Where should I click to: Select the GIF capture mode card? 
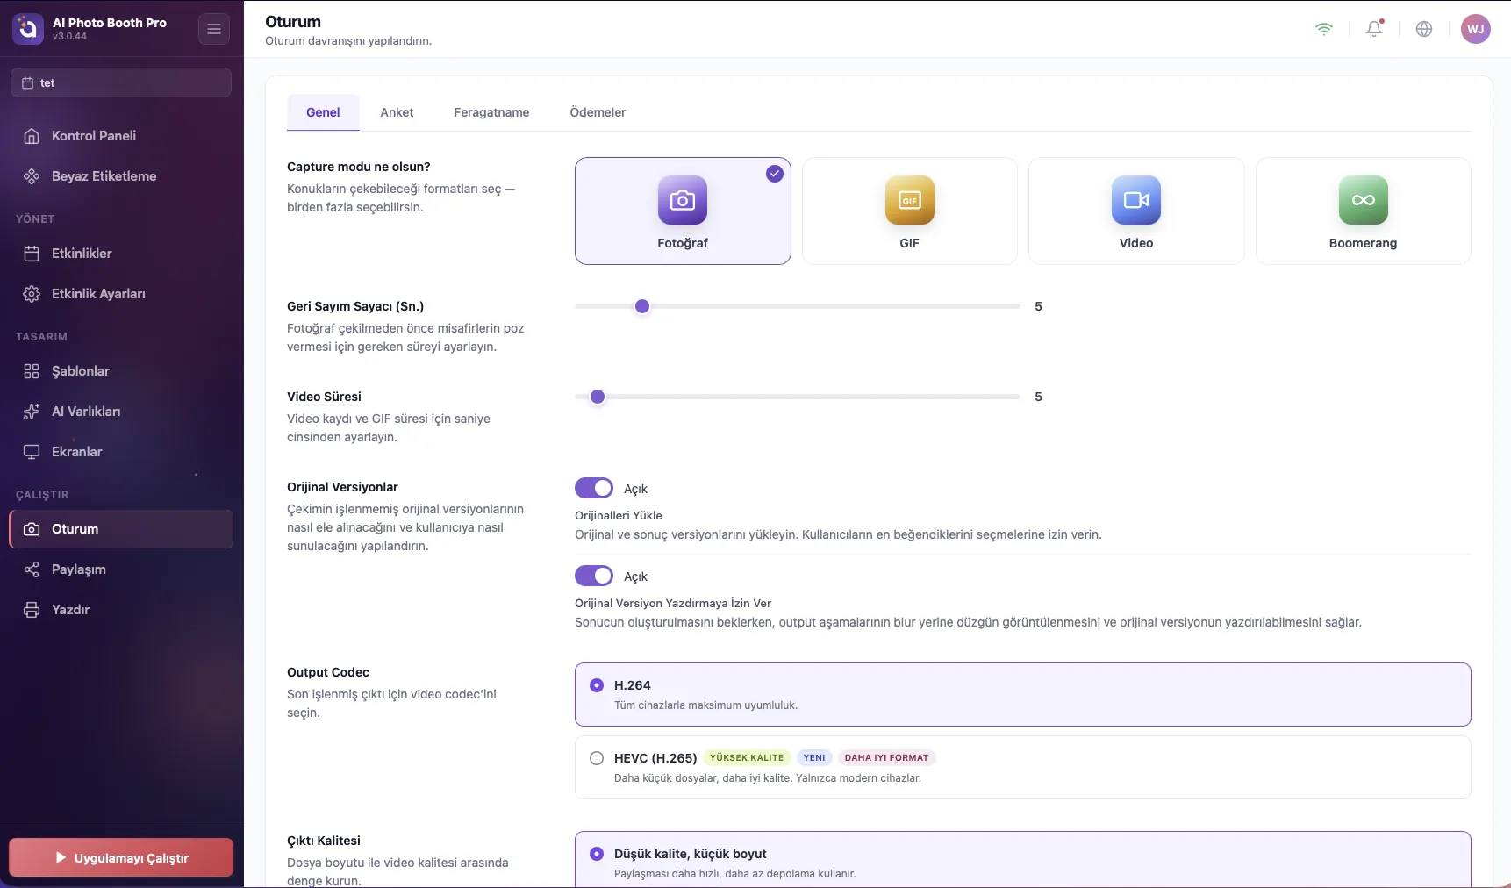pyautogui.click(x=909, y=211)
